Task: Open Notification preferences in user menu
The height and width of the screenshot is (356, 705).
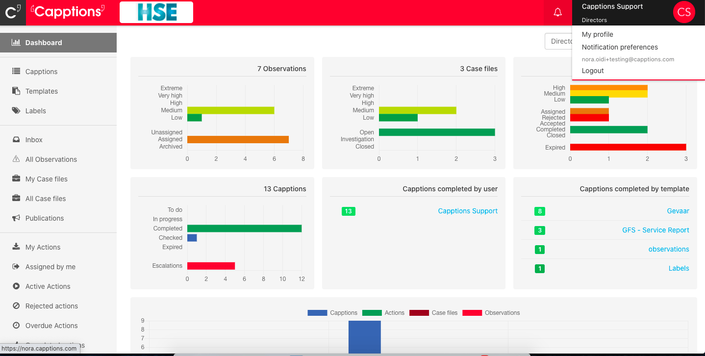Action: pos(620,47)
